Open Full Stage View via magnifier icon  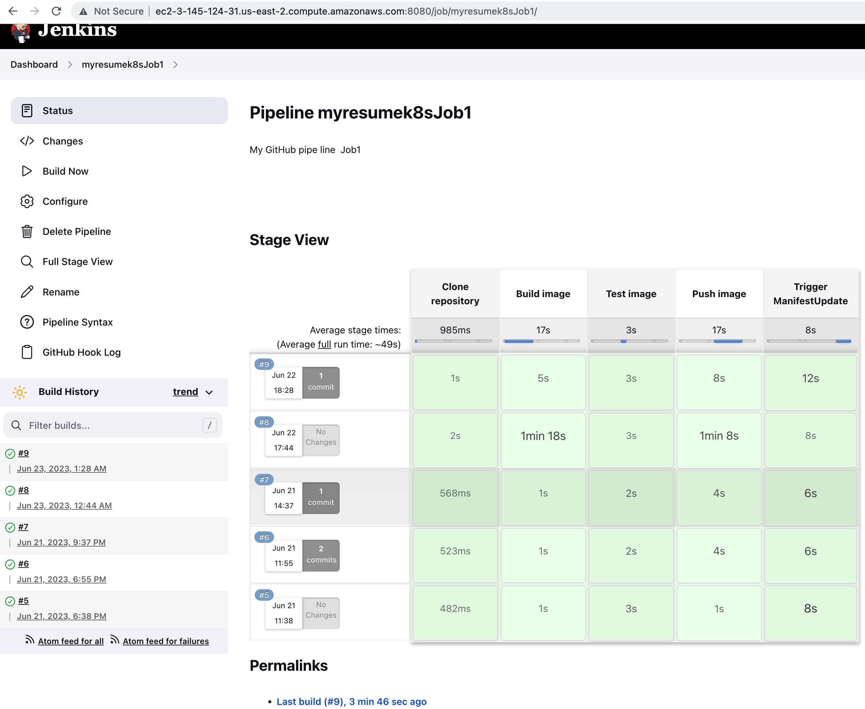[27, 261]
